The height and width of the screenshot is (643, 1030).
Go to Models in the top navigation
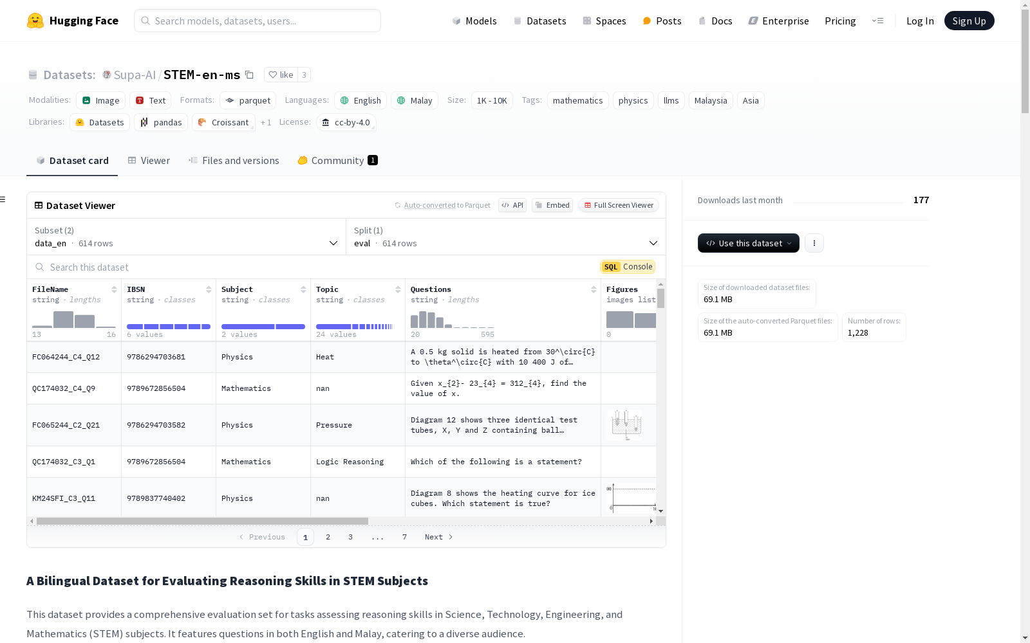tap(474, 21)
